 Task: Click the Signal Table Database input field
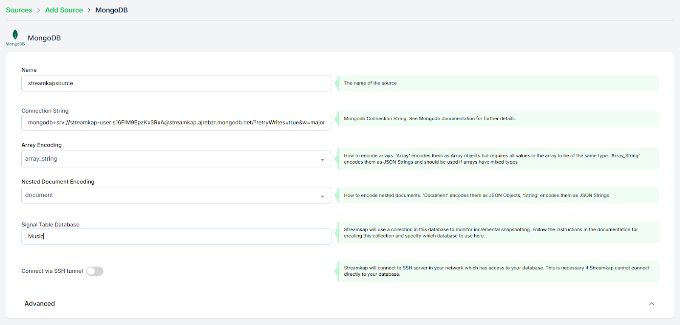[x=176, y=236]
